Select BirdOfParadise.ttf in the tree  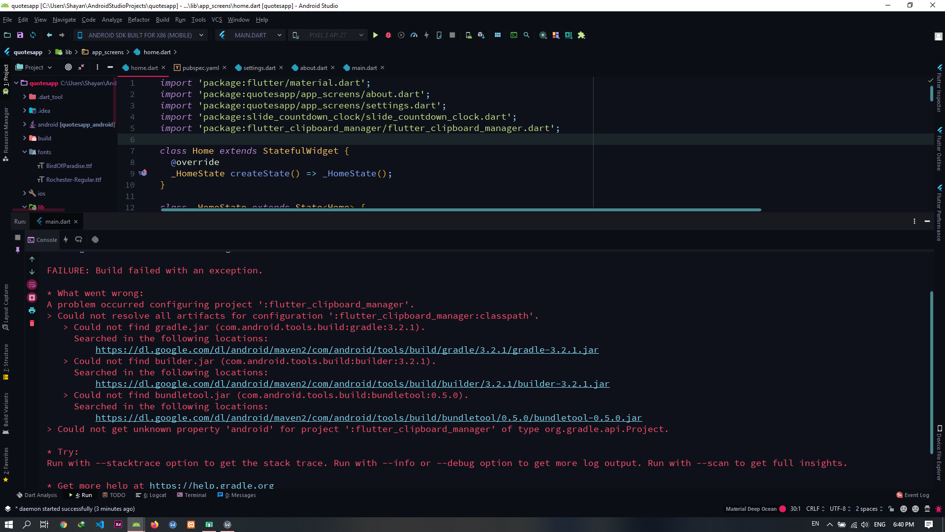(69, 166)
